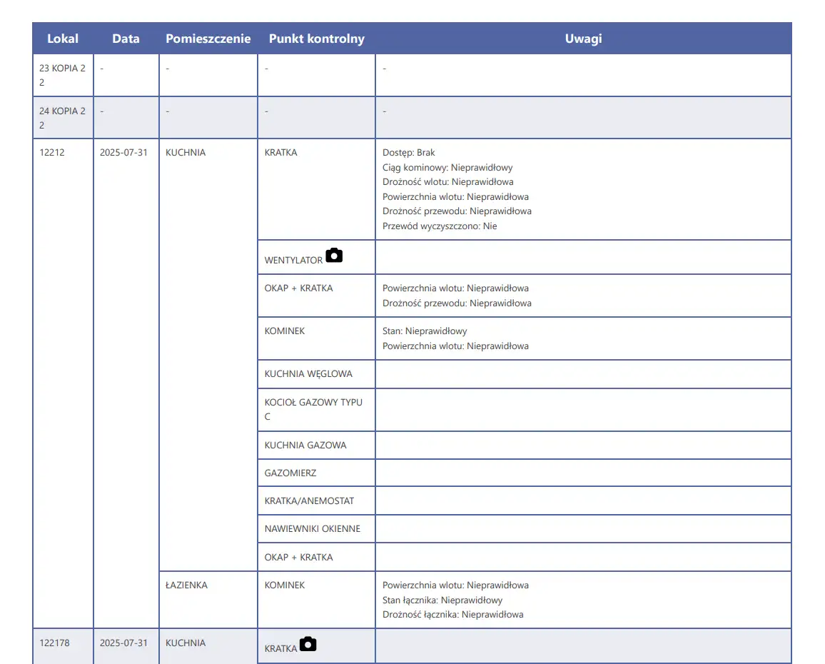Select the Punkt kontrolny column header
Image resolution: width=825 pixels, height=664 pixels.
coord(316,39)
